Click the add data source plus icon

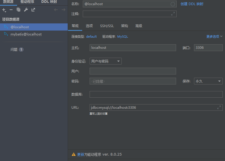coord(4,10)
